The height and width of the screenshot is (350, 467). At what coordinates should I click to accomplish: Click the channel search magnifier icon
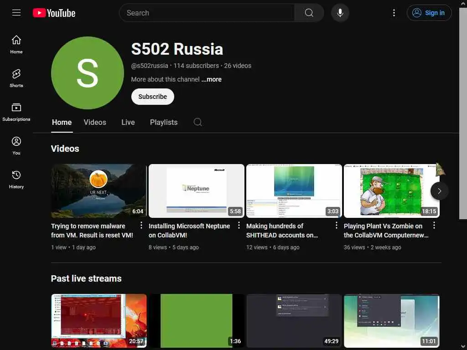pyautogui.click(x=198, y=122)
